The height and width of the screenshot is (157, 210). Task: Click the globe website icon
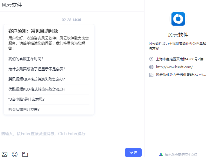151,67
